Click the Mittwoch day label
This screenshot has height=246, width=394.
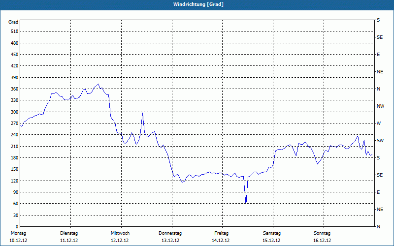(120, 233)
